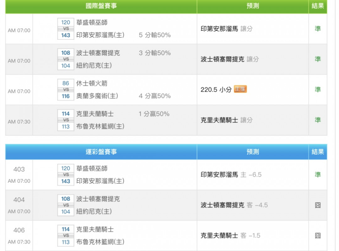
Task: Click score 120 in game 403
Action: 66,168
